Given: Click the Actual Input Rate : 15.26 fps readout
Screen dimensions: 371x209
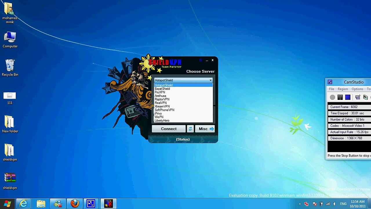Looking at the screenshot, I should pos(349,132).
